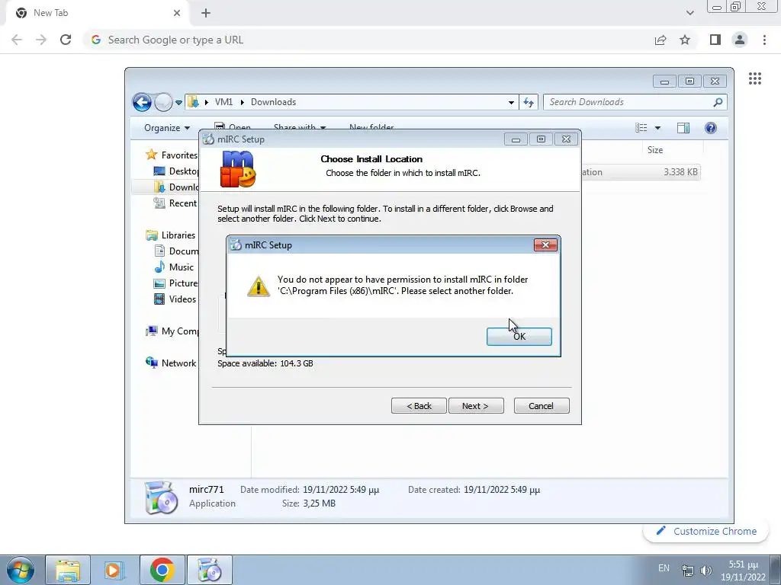781x585 pixels.
Task: Close the mIRC Setup warning dialog
Action: click(545, 245)
